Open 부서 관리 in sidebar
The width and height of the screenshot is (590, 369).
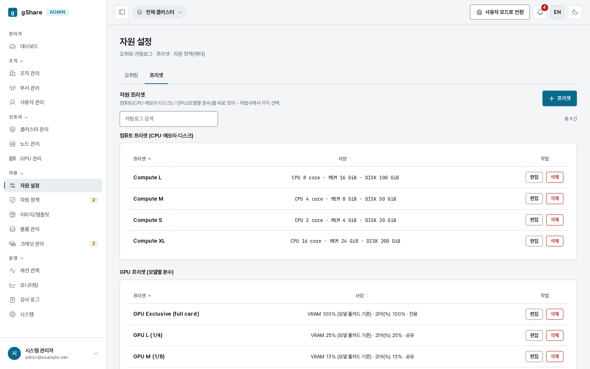click(53, 88)
